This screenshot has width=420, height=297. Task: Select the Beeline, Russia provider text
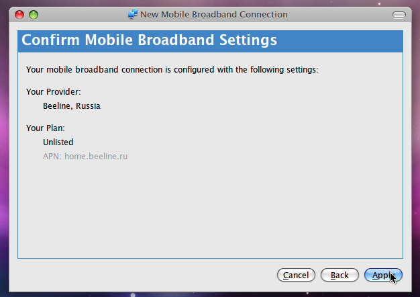pos(72,105)
